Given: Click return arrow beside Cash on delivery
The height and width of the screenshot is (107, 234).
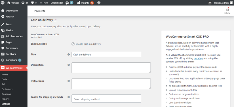Looking at the screenshot, I should click(x=55, y=20).
